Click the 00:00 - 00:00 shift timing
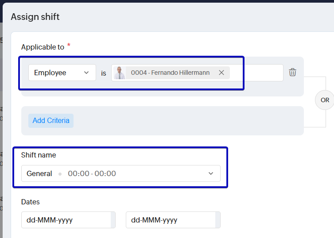 (x=92, y=173)
